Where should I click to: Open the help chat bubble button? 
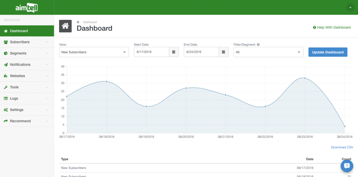pyautogui.click(x=347, y=166)
